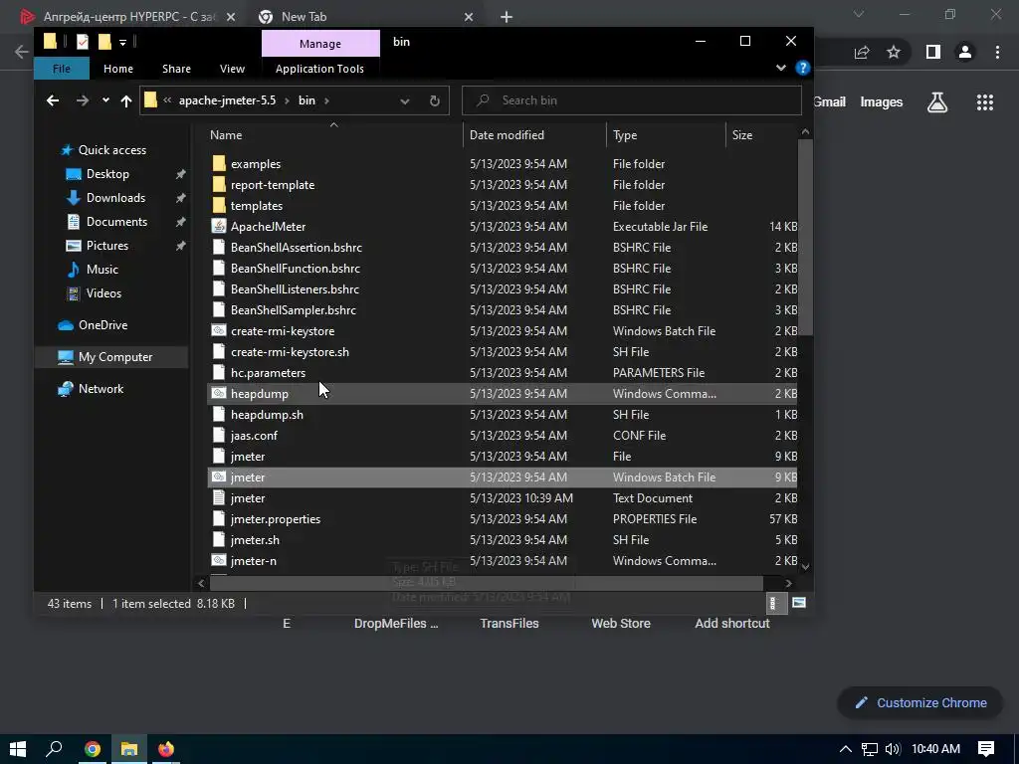Open Chrome three-dot menu
The image size is (1019, 764).
coord(997,52)
